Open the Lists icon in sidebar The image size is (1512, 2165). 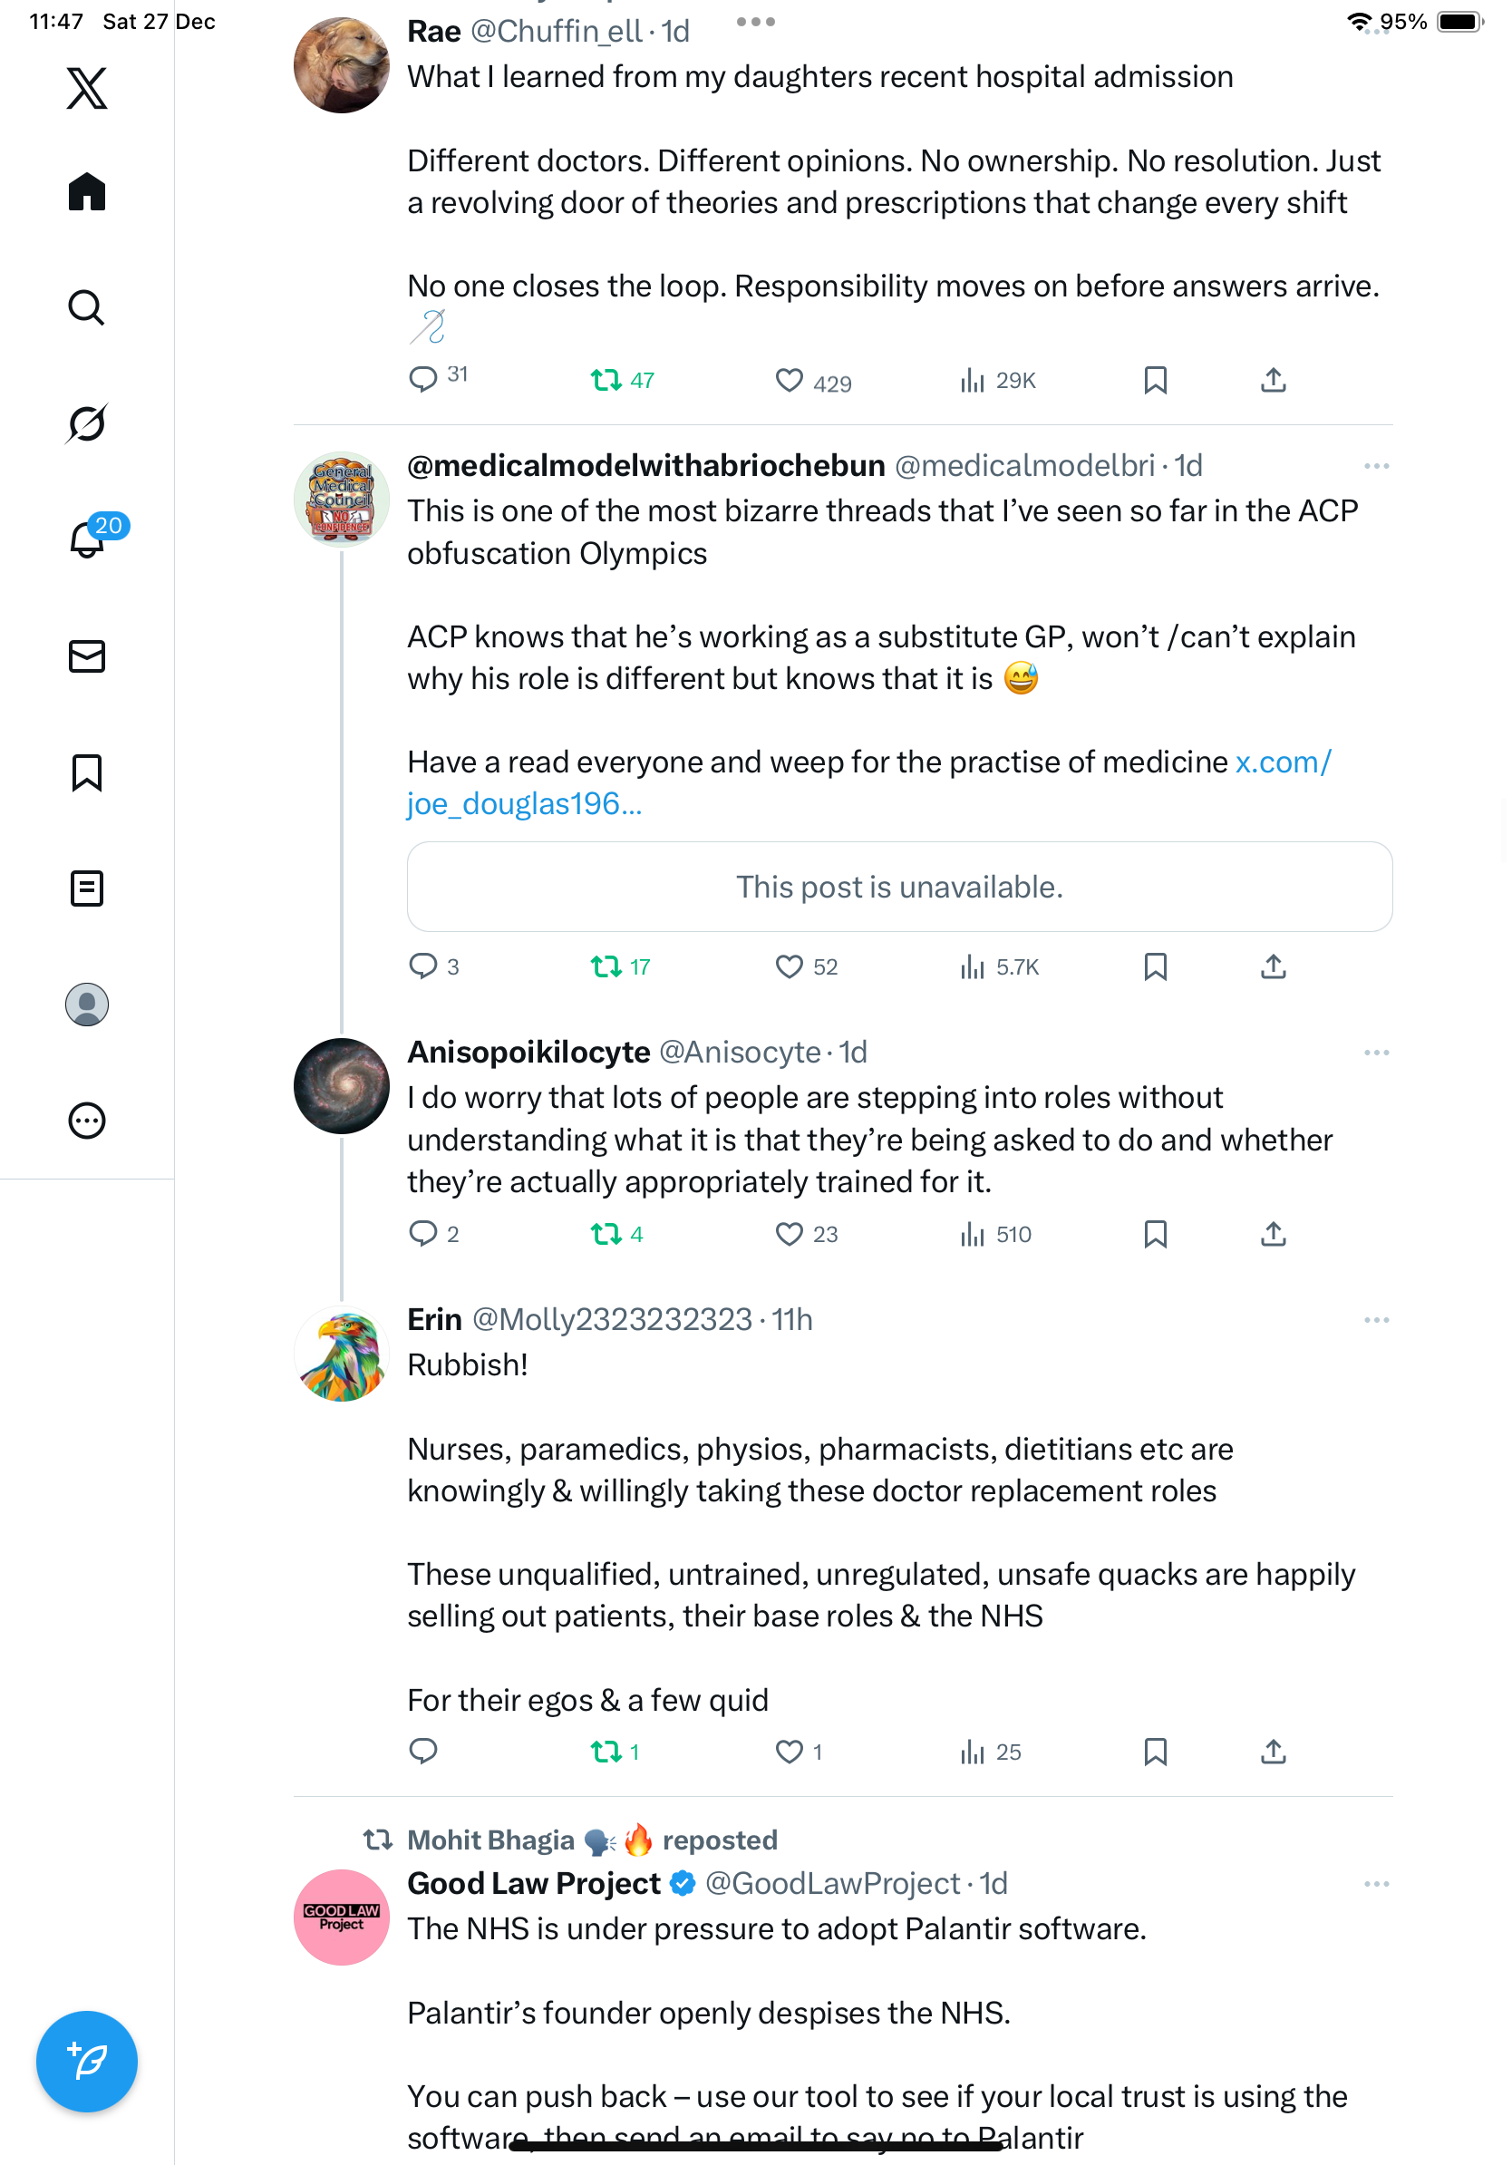click(x=87, y=888)
